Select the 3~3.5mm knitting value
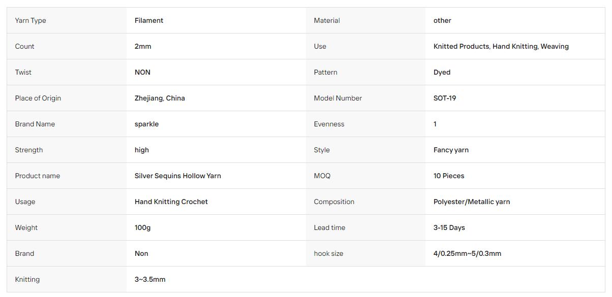 [x=150, y=279]
